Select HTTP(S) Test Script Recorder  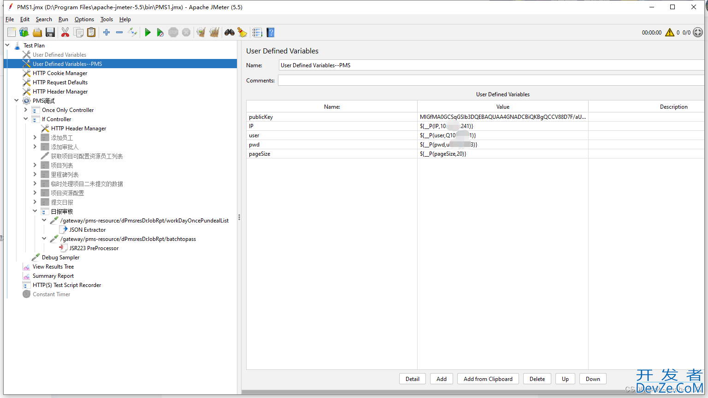[66, 285]
